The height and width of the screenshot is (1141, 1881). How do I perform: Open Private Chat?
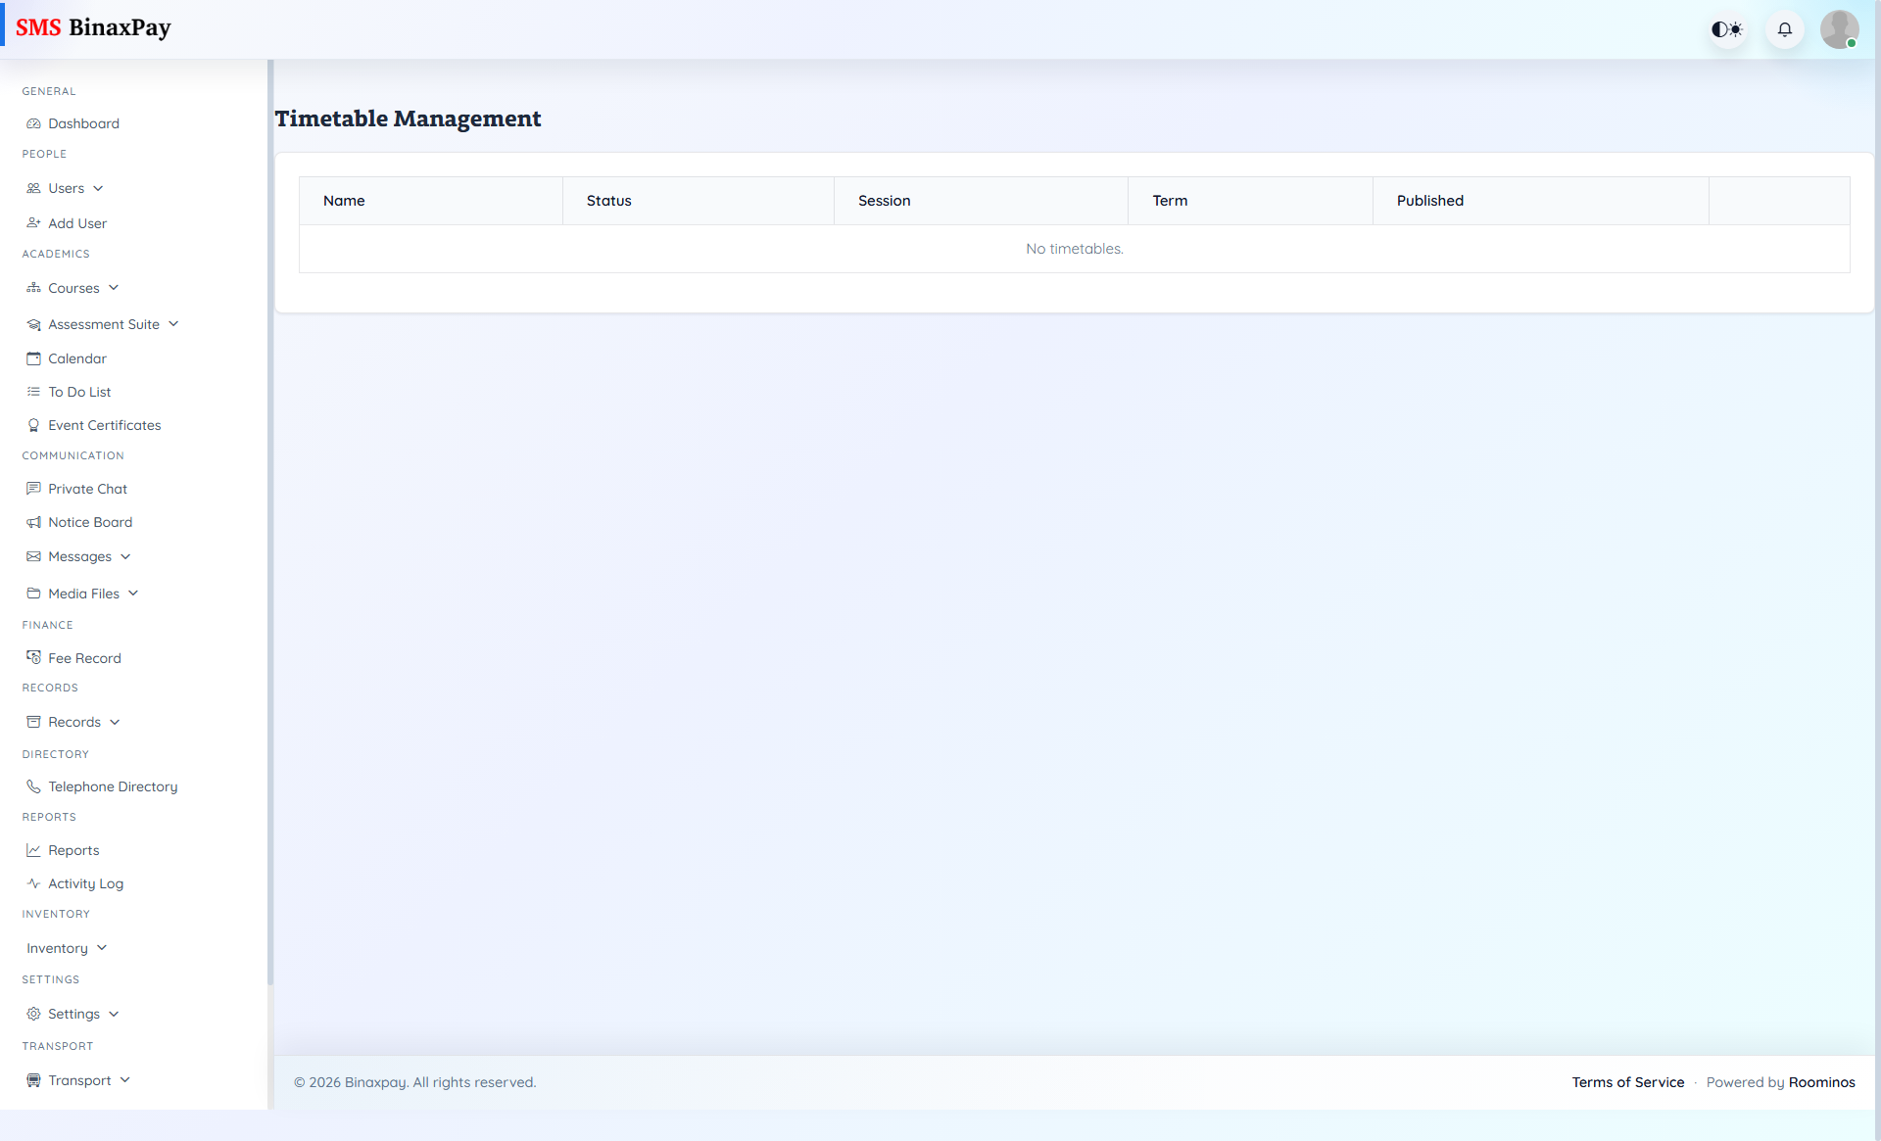click(x=87, y=489)
